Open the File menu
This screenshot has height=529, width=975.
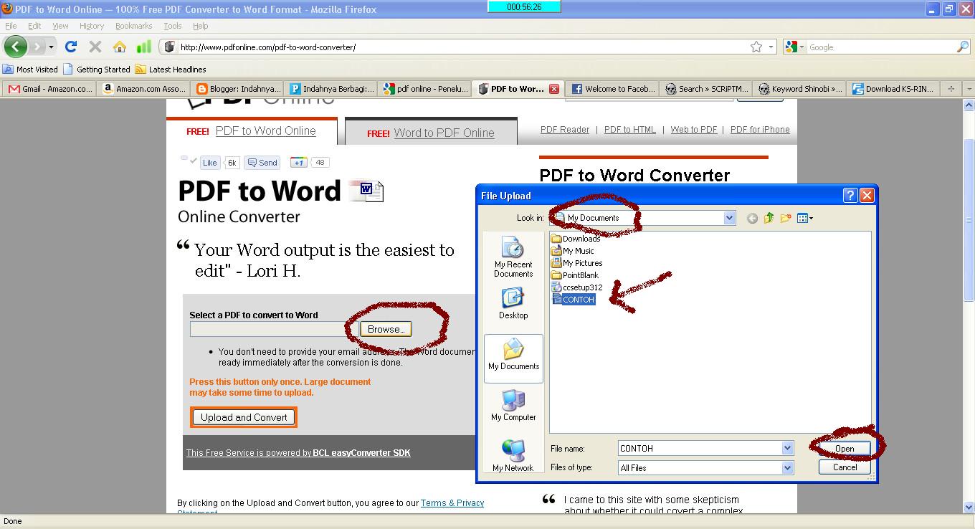point(11,26)
